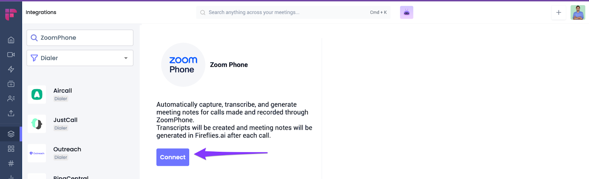Focus the global meetings search bar
This screenshot has width=589, height=179.
click(x=287, y=12)
